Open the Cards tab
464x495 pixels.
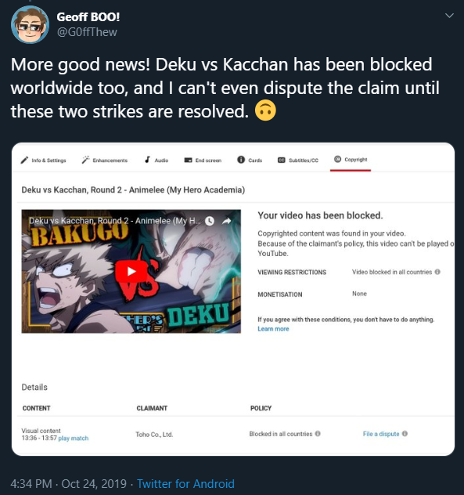pos(250,160)
